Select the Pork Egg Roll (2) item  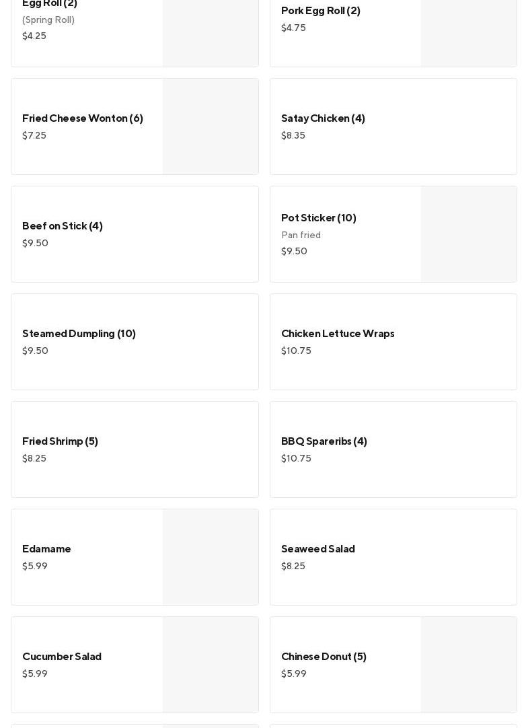(321, 11)
